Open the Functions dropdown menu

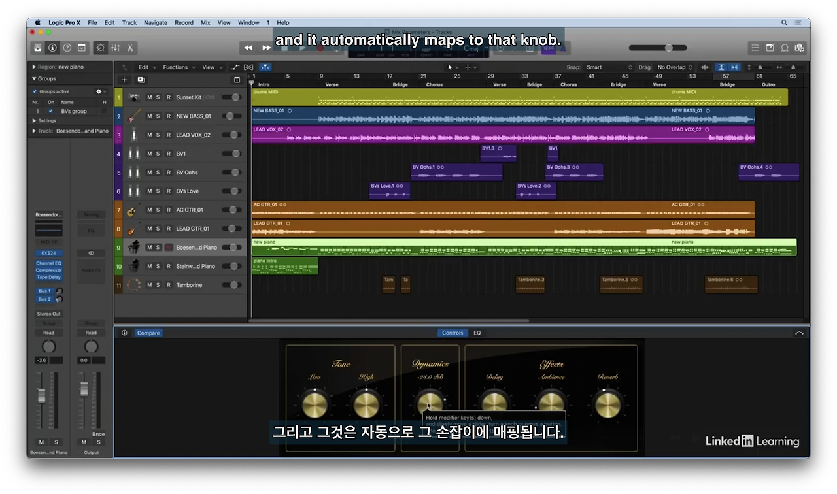[x=178, y=67]
